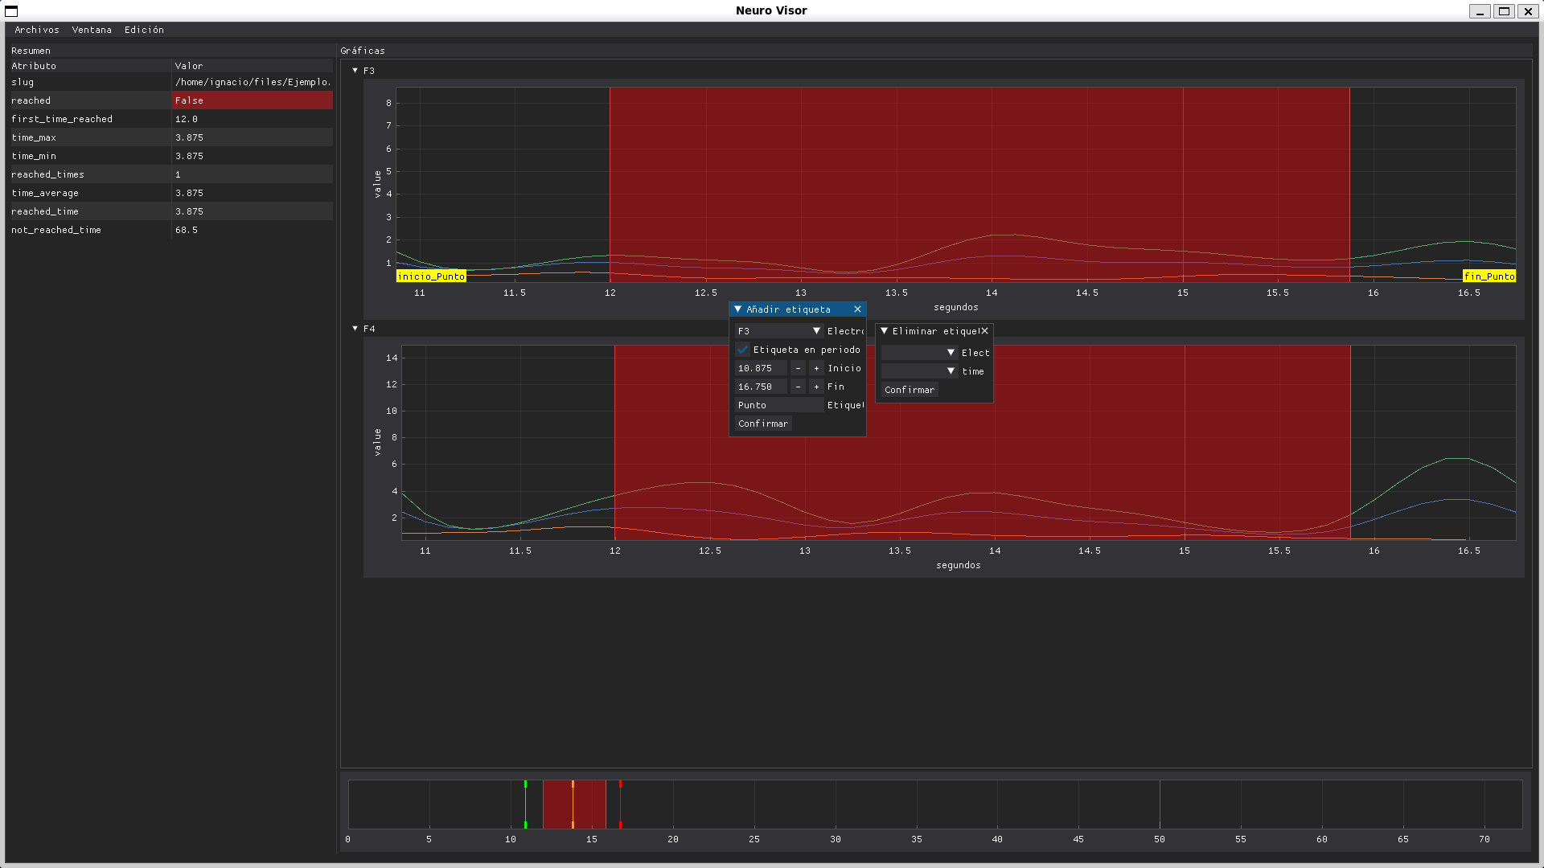The width and height of the screenshot is (1544, 868).
Task: Select the first_time_reached row
Action: click(x=170, y=119)
